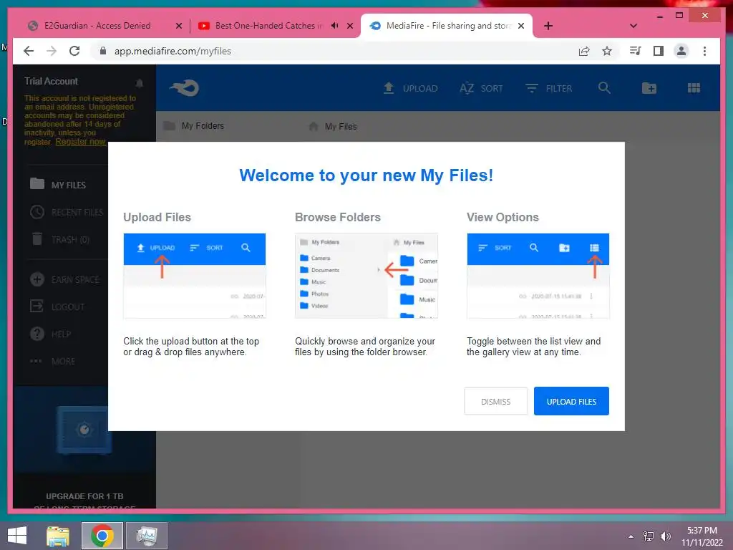Open the Chrome three-dot menu
Viewport: 733px width, 550px height.
pyautogui.click(x=704, y=51)
